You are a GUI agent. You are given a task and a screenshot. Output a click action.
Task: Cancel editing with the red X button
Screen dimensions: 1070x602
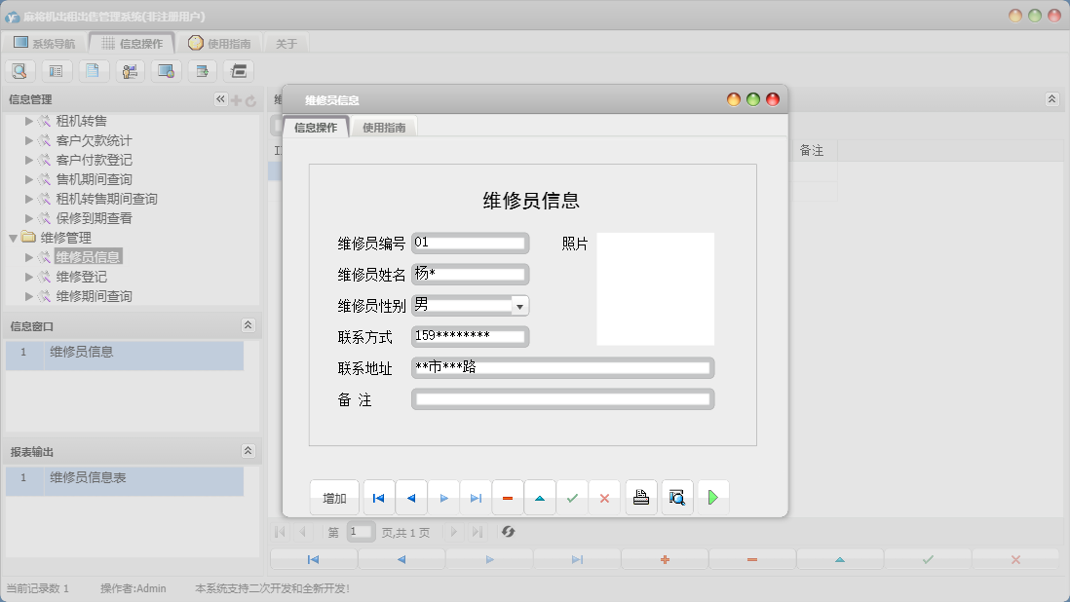(x=604, y=497)
